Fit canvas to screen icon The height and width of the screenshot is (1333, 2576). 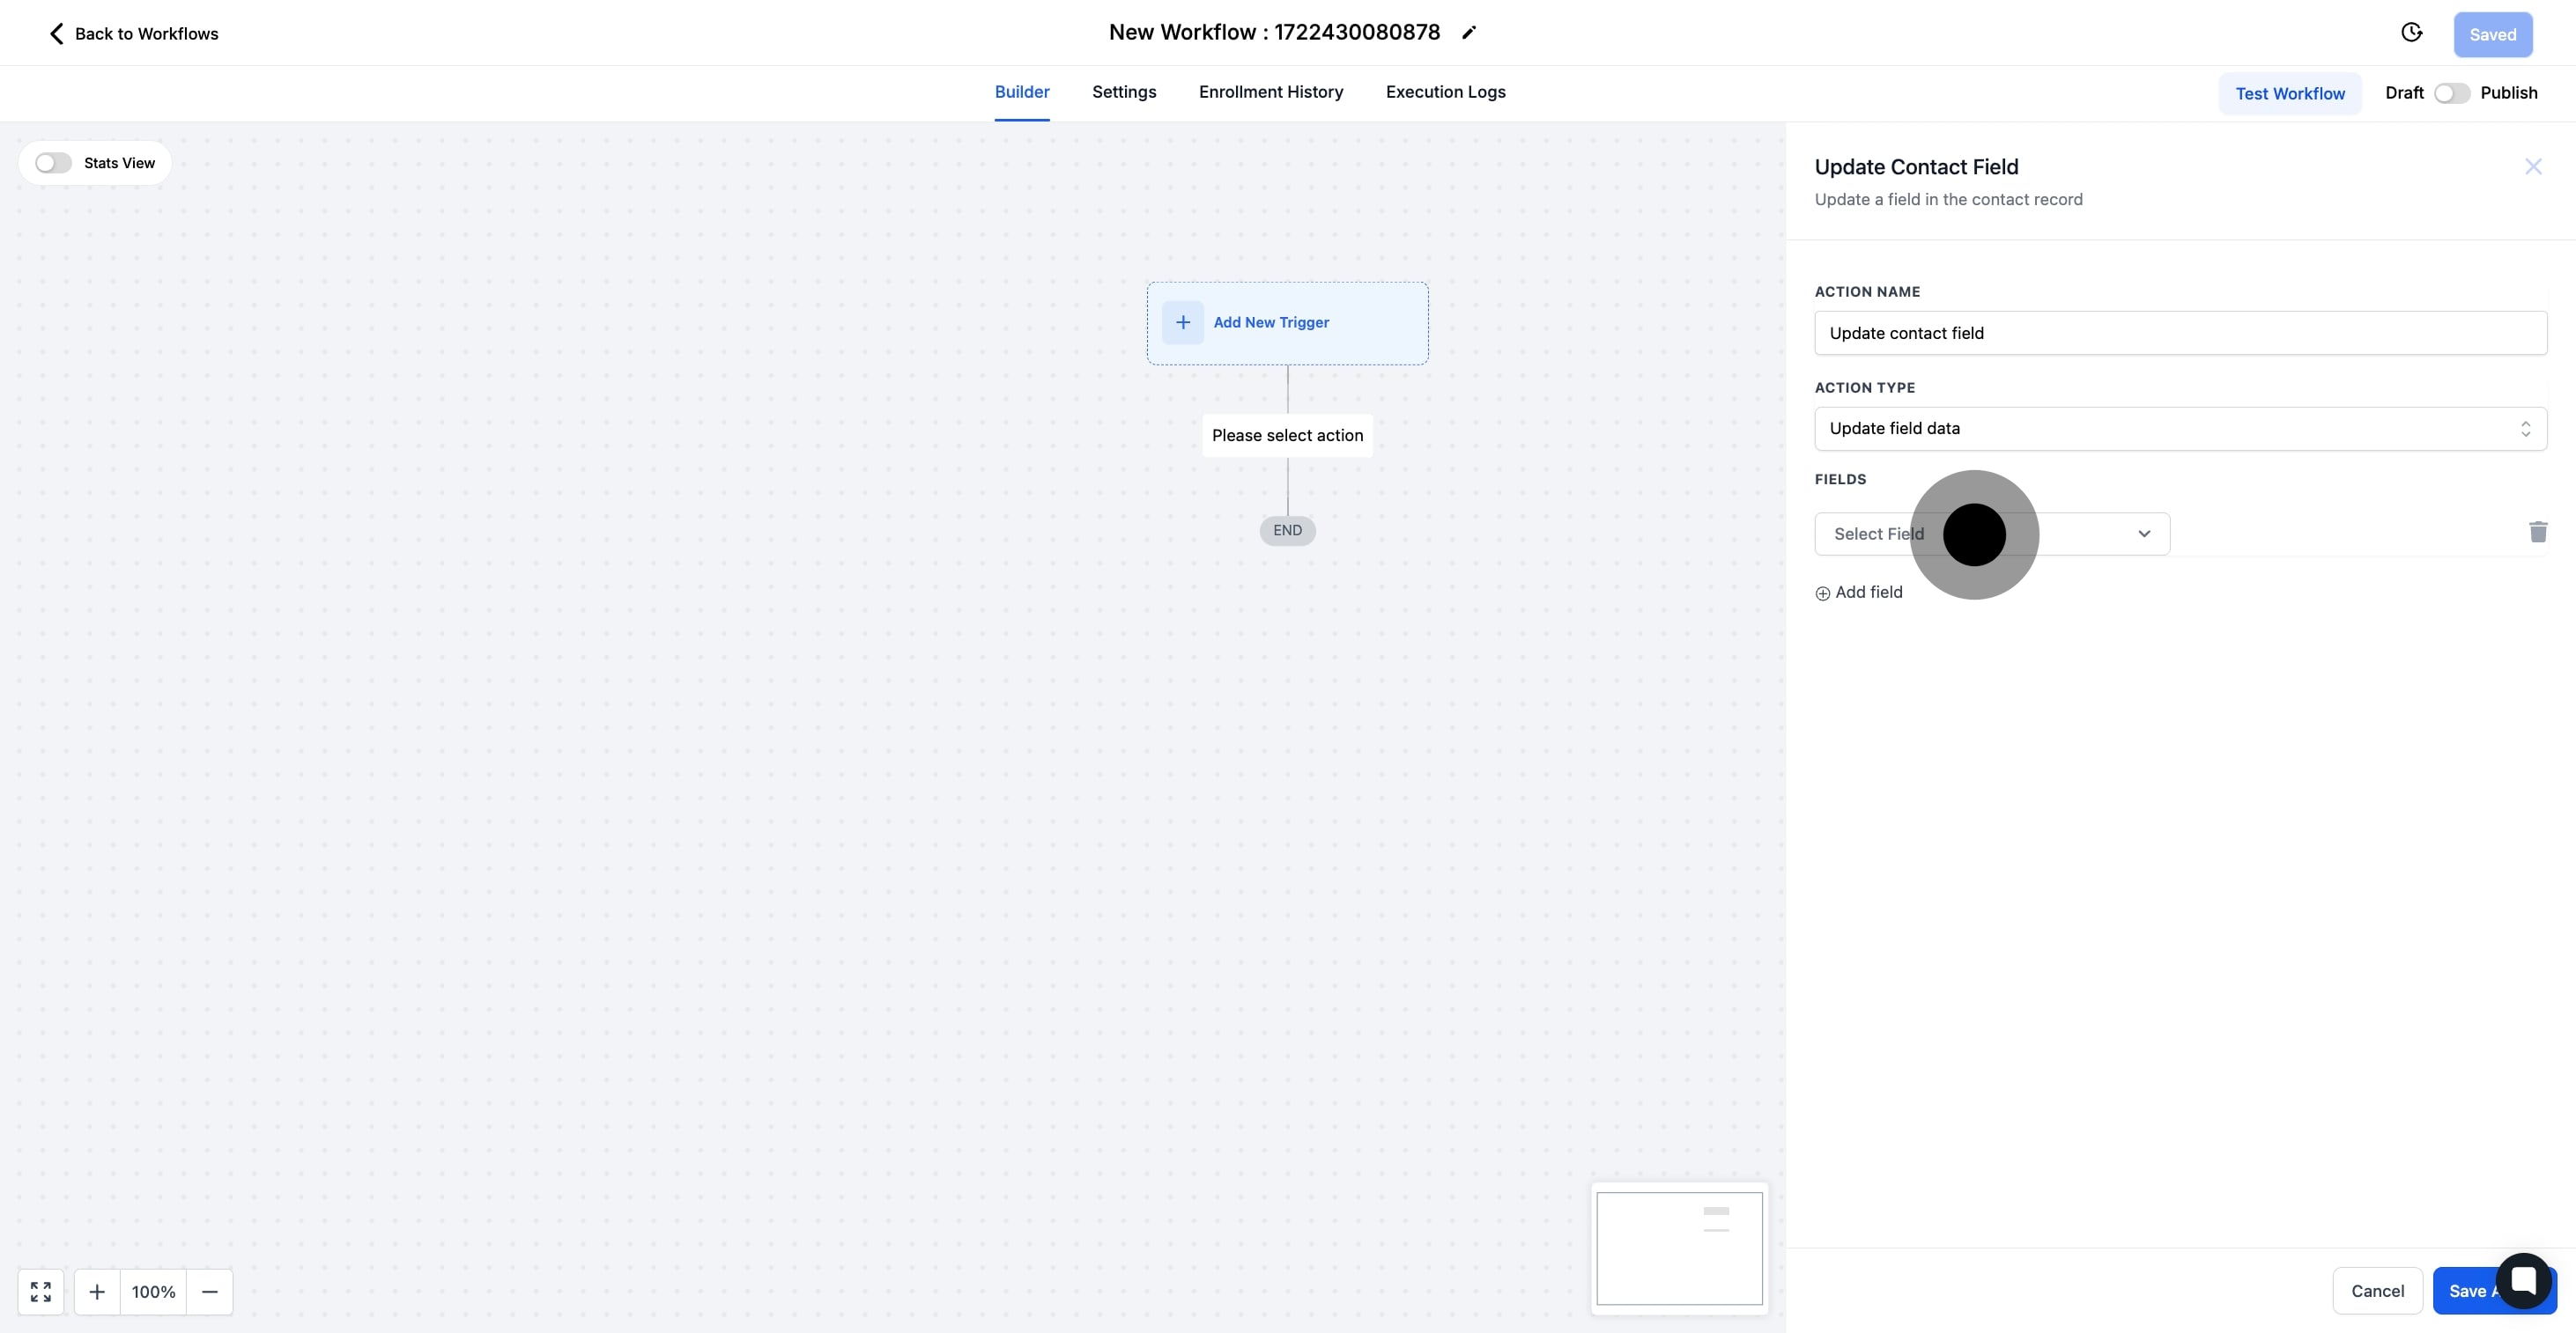(41, 1291)
